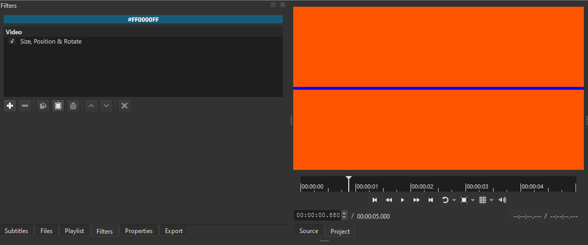This screenshot has width=588, height=245.
Task: Seek to 00:00:01 on the scrub bar
Action: (367, 186)
